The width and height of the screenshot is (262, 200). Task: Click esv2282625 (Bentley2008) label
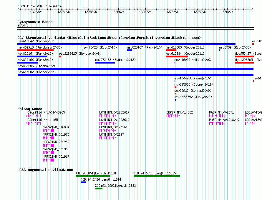[x=80, y=54]
